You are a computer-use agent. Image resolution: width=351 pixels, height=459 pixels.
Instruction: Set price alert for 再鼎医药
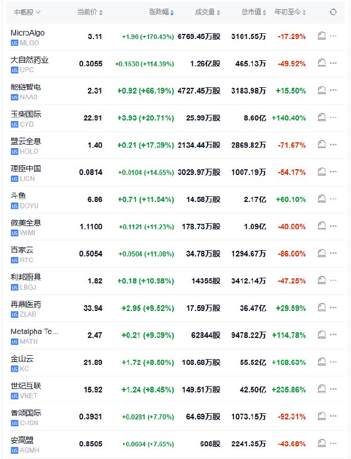click(321, 308)
